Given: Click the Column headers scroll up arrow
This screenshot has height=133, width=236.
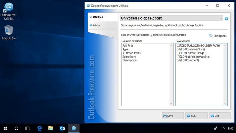Looking at the screenshot, I should tap(171, 45).
